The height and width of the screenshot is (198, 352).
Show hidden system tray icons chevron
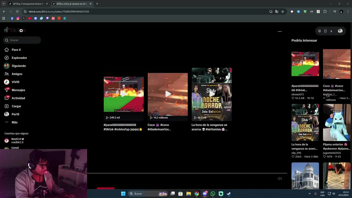coord(309,194)
